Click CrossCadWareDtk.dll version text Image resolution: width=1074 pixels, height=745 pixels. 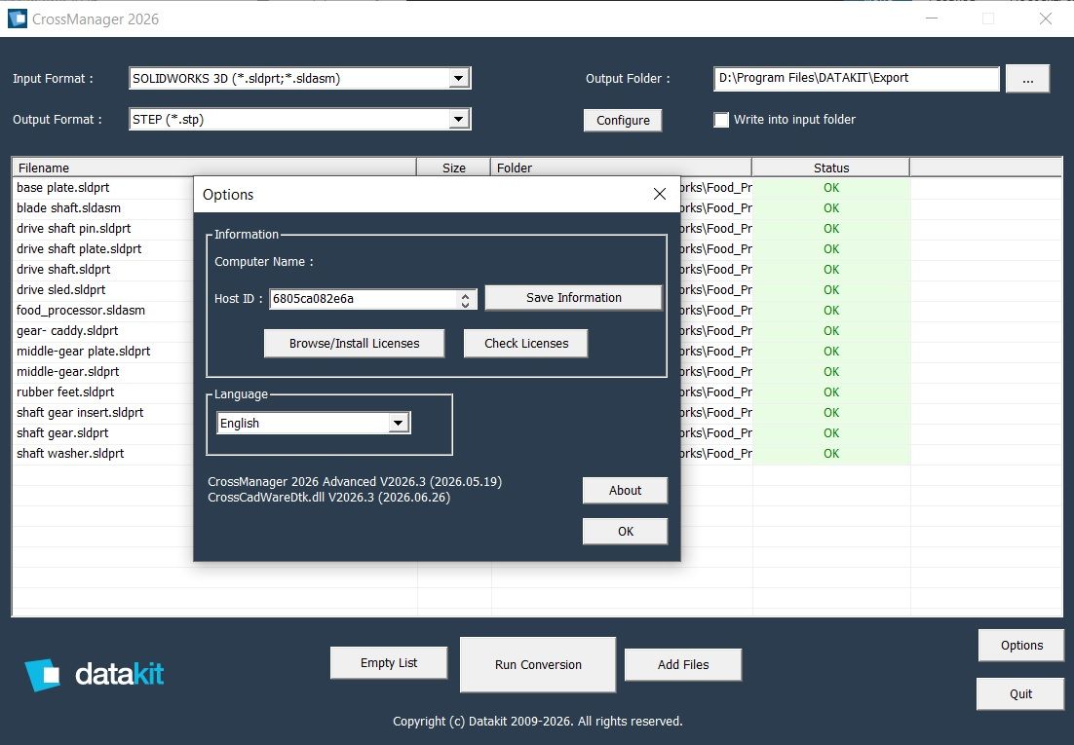328,498
